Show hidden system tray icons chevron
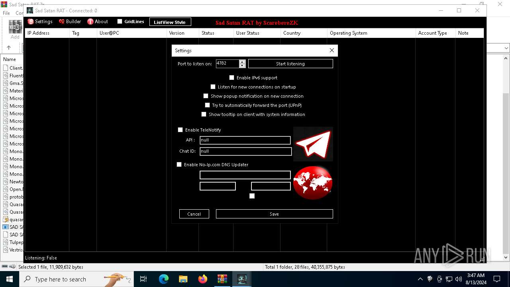 click(420, 279)
